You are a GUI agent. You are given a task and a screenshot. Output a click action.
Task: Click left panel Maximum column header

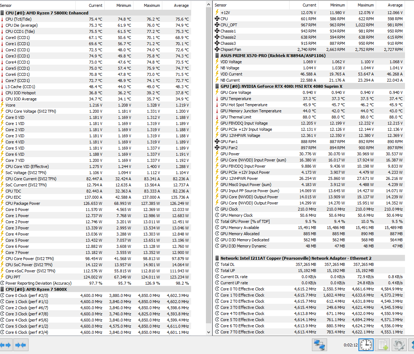(x=147, y=5)
